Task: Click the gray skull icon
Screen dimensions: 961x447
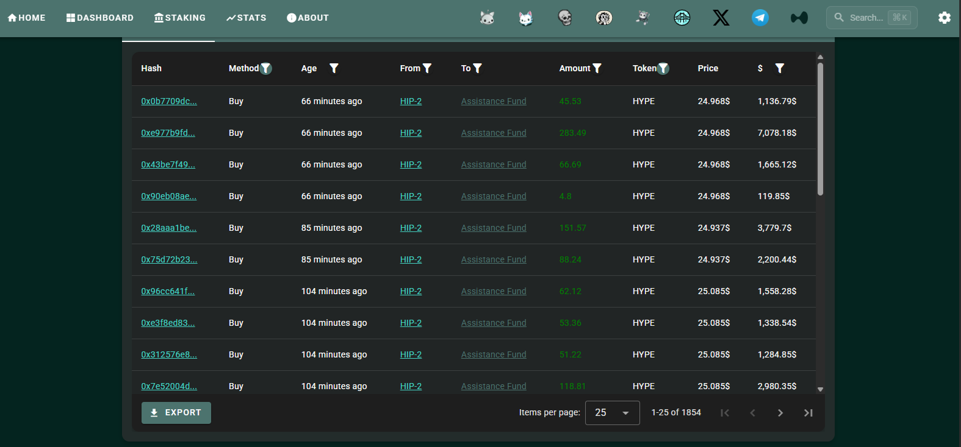Action: tap(565, 18)
